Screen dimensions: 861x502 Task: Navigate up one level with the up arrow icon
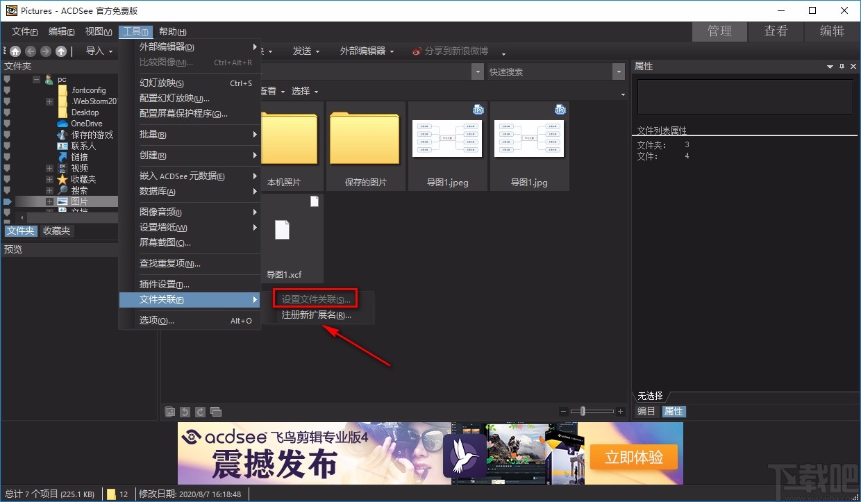61,51
